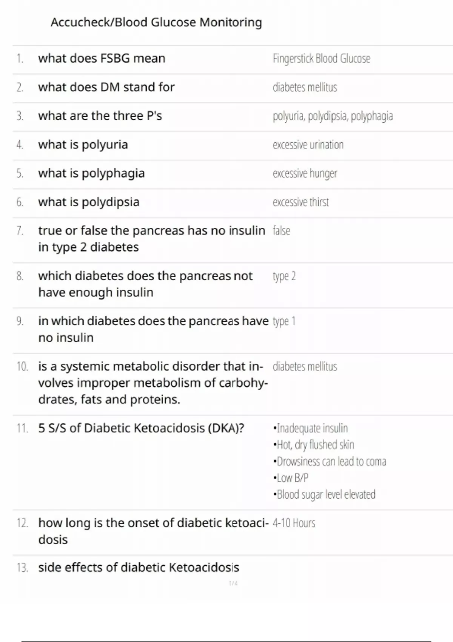The height and width of the screenshot is (642, 453).
Task: Click the '1/4' page number indicator
Action: point(233,583)
